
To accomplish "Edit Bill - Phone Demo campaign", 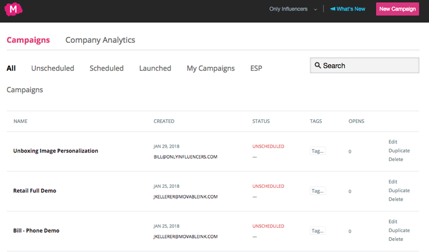I will tap(393, 222).
